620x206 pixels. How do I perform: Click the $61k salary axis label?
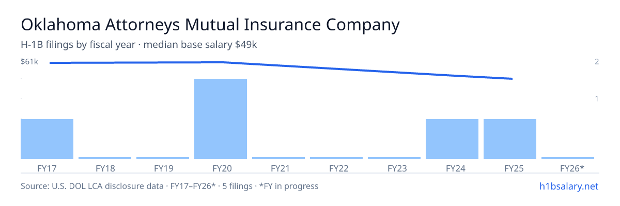pyautogui.click(x=29, y=62)
